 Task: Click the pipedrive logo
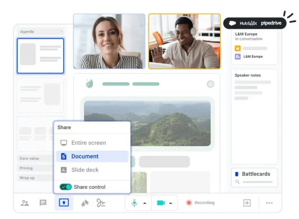(x=271, y=23)
